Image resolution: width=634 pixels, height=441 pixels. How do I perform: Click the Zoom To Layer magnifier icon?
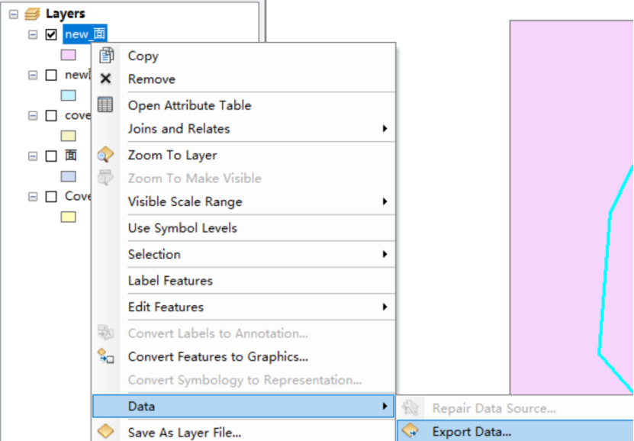[108, 155]
